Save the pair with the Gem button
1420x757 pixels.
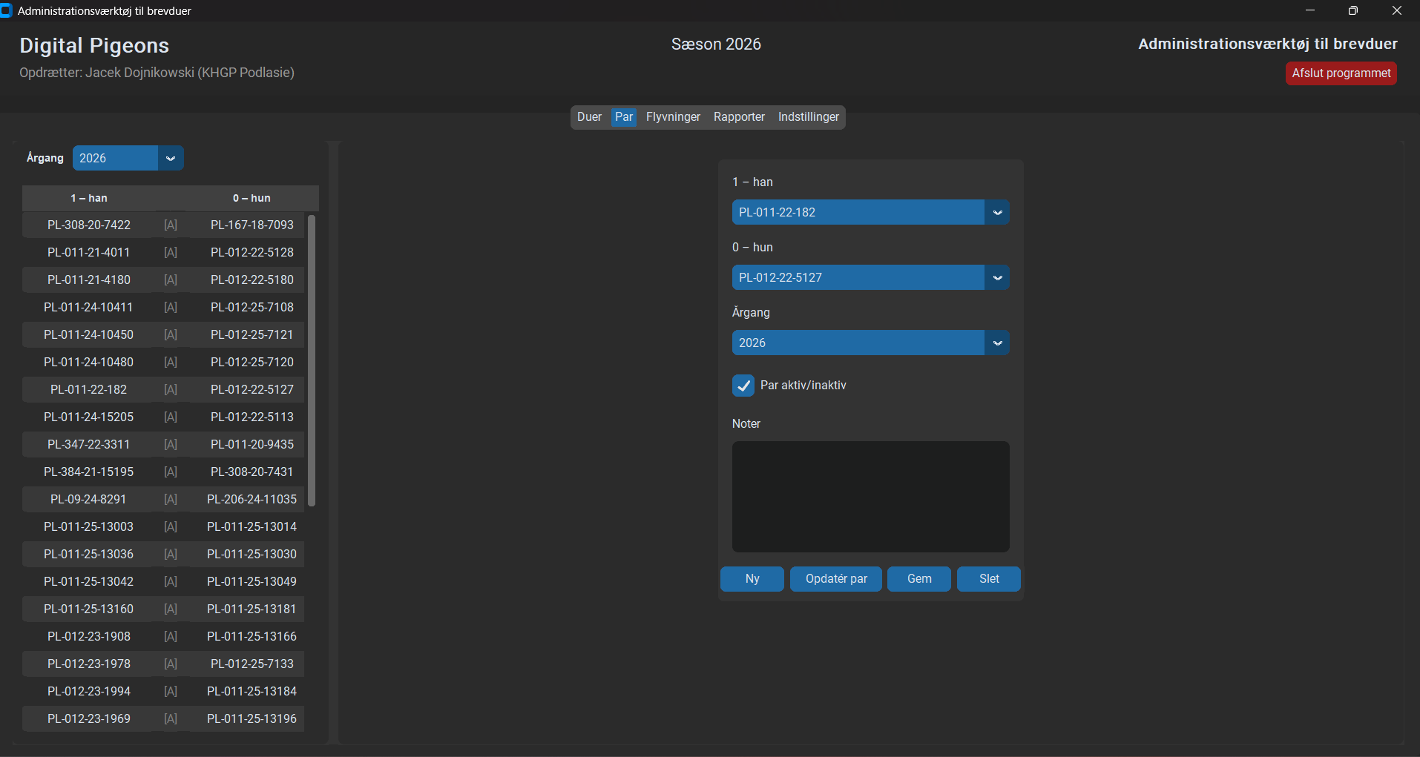[x=919, y=579]
